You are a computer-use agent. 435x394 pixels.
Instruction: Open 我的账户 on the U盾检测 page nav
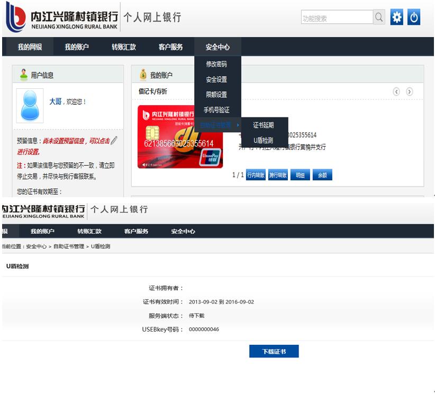42,231
